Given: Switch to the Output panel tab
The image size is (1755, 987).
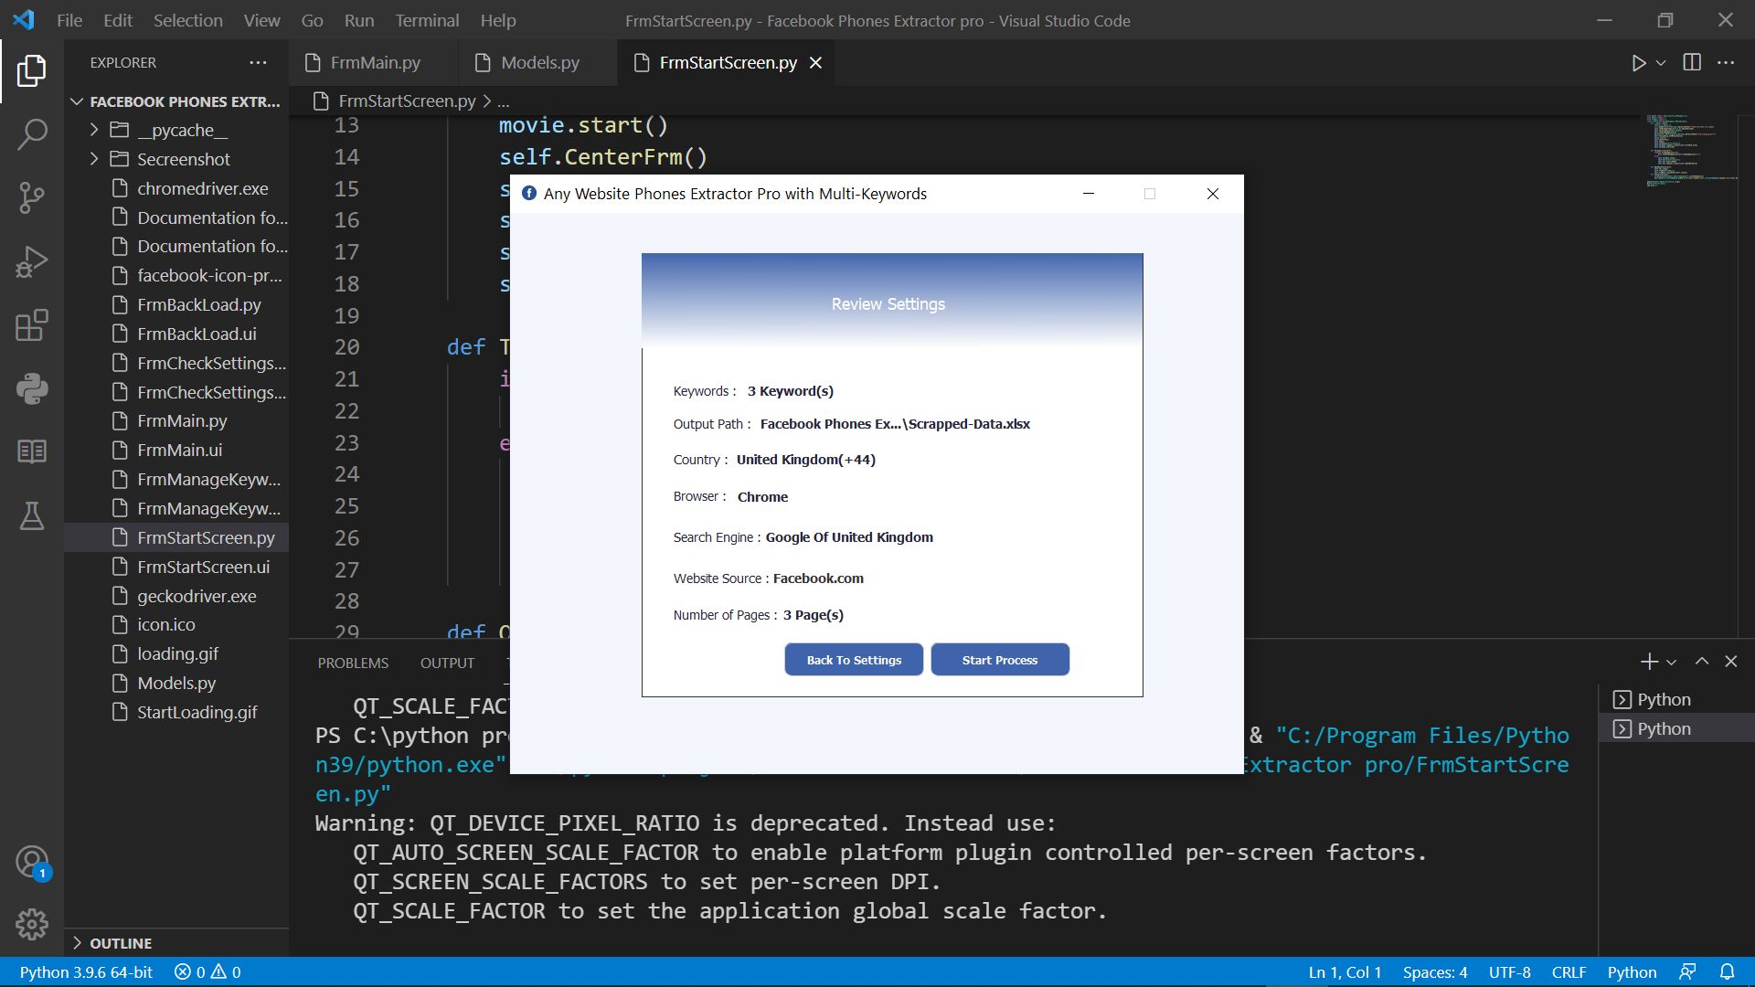Looking at the screenshot, I should coord(447,663).
